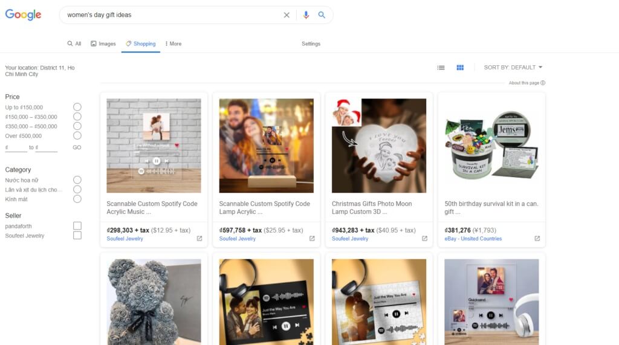
Task: Open Spotify lamp acrylic couple thumbnail
Action: [x=267, y=146]
